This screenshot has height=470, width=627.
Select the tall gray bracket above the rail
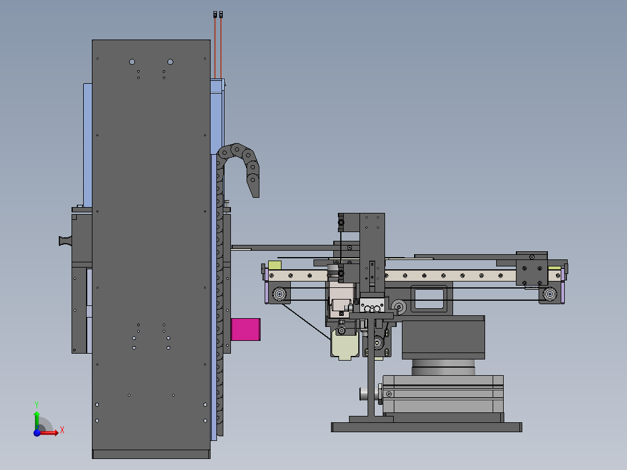click(x=372, y=253)
